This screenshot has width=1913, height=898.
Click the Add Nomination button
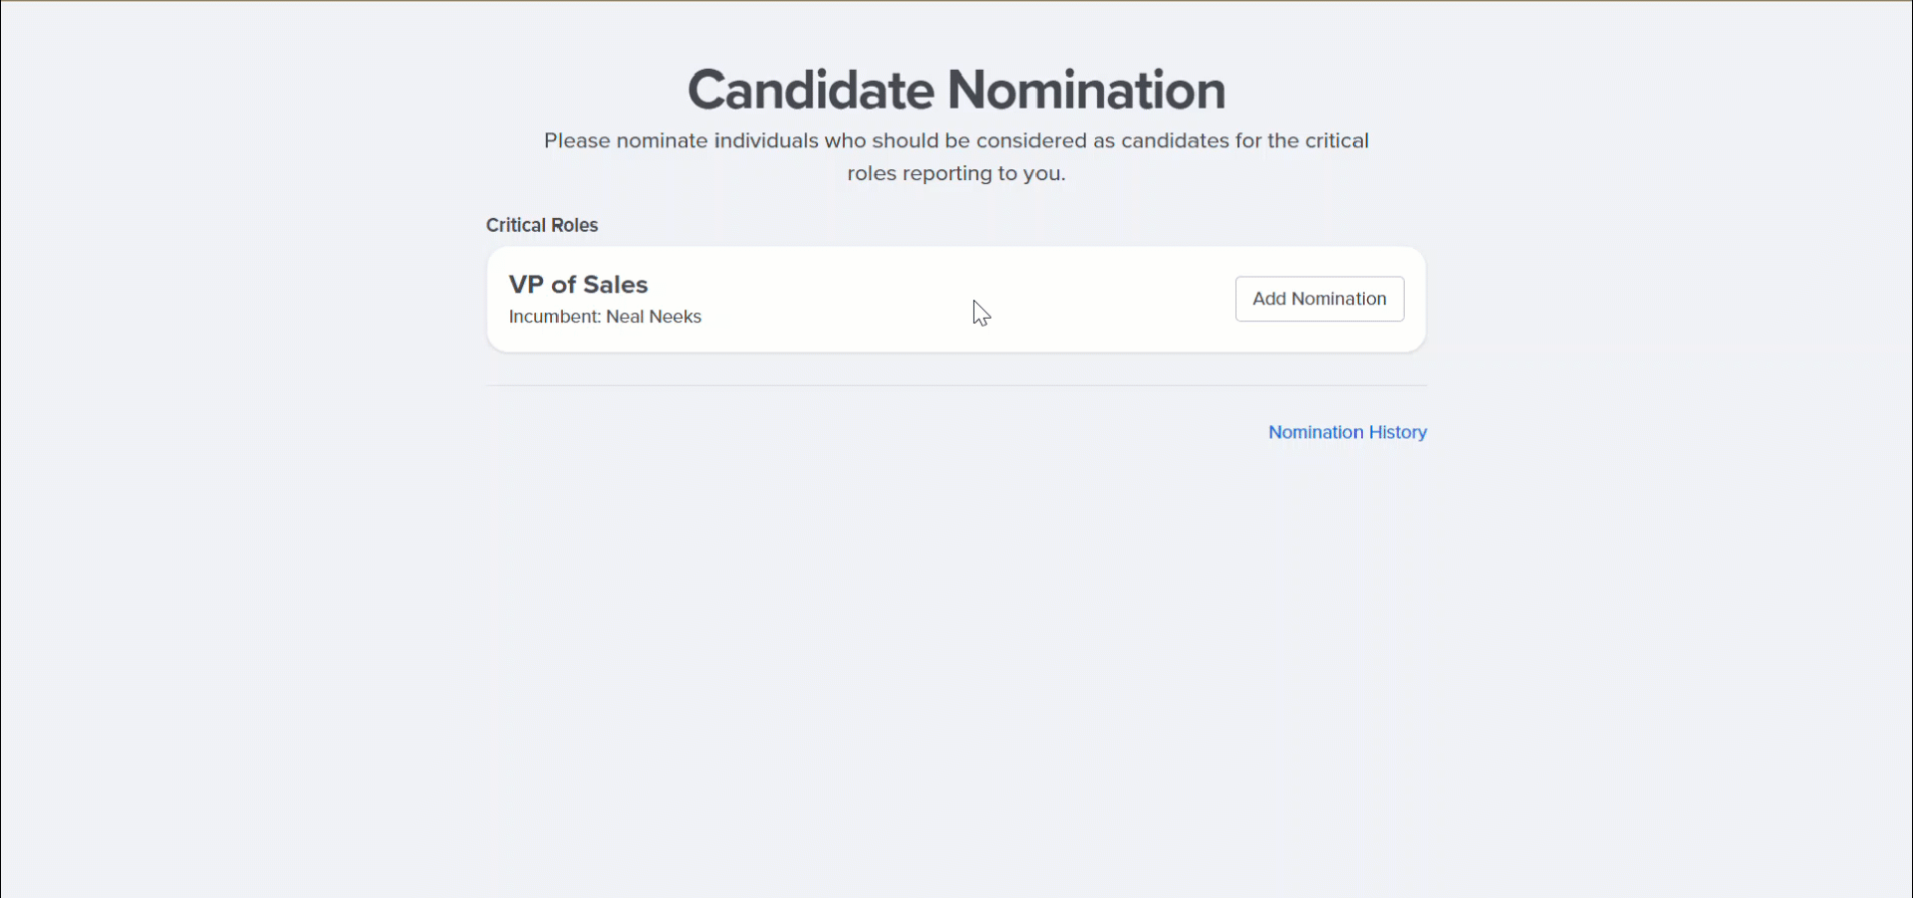(1319, 299)
